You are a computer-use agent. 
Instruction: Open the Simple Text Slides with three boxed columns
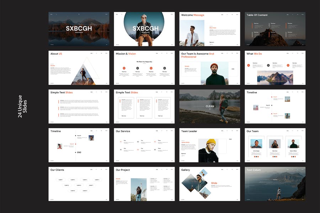144,106
